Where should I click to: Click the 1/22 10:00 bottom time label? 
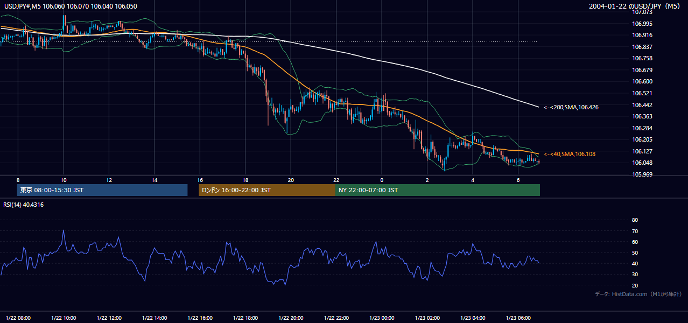point(64,318)
